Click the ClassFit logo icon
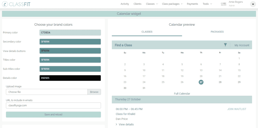 coord(5,4)
